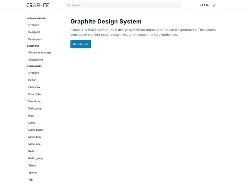The image size is (248, 185).
Task: Go to the Date picker component page
Action: point(35,94)
